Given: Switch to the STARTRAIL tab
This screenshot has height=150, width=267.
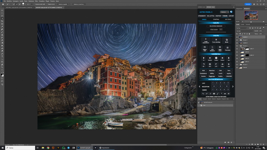Looking at the screenshot, I should point(216,19).
